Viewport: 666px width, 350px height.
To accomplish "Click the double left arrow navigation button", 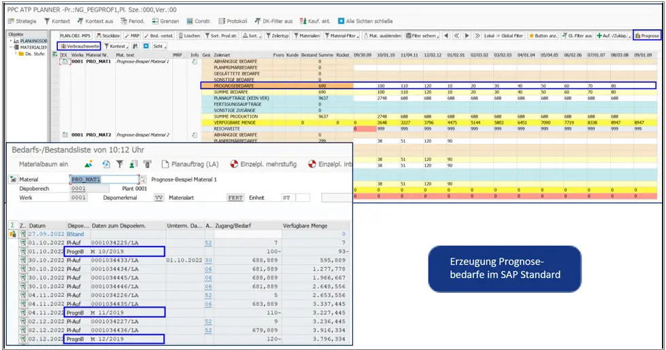I will (x=456, y=35).
